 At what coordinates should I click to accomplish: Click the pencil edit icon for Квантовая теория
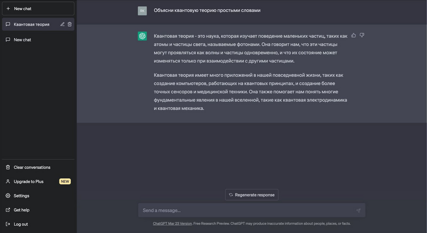click(x=62, y=24)
